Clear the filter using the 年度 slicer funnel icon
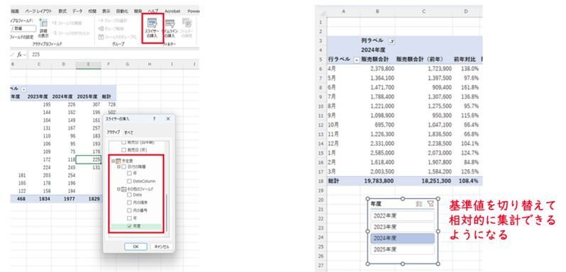 coord(430,203)
